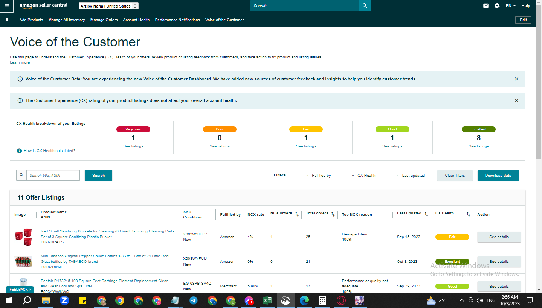This screenshot has width=542, height=308.
Task: Open Telegram from the taskbar
Action: (194, 300)
